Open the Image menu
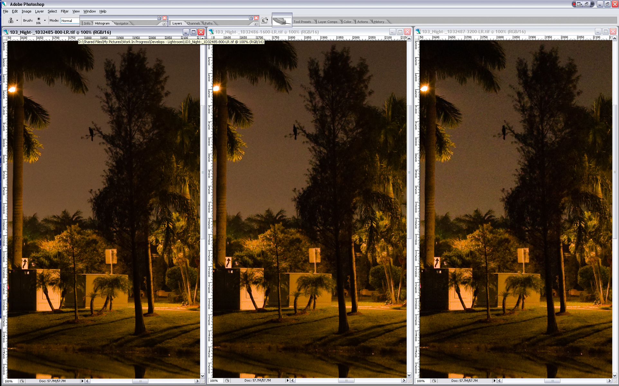The width and height of the screenshot is (619, 386). pos(26,11)
